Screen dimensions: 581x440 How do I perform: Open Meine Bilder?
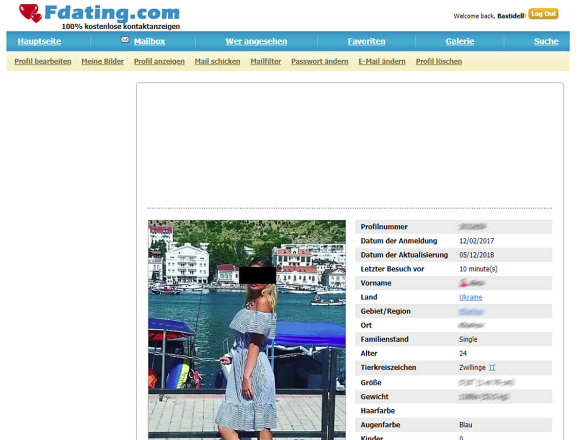click(103, 61)
